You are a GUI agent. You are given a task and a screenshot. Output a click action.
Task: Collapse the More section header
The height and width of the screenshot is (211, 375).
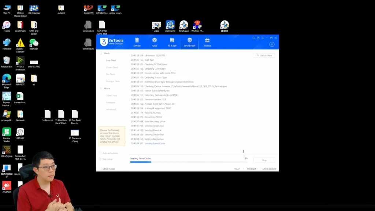107,89
